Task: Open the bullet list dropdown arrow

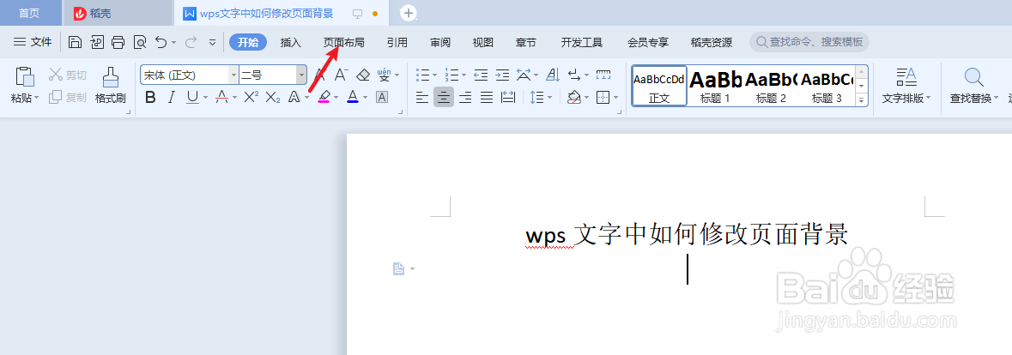Action: 434,75
